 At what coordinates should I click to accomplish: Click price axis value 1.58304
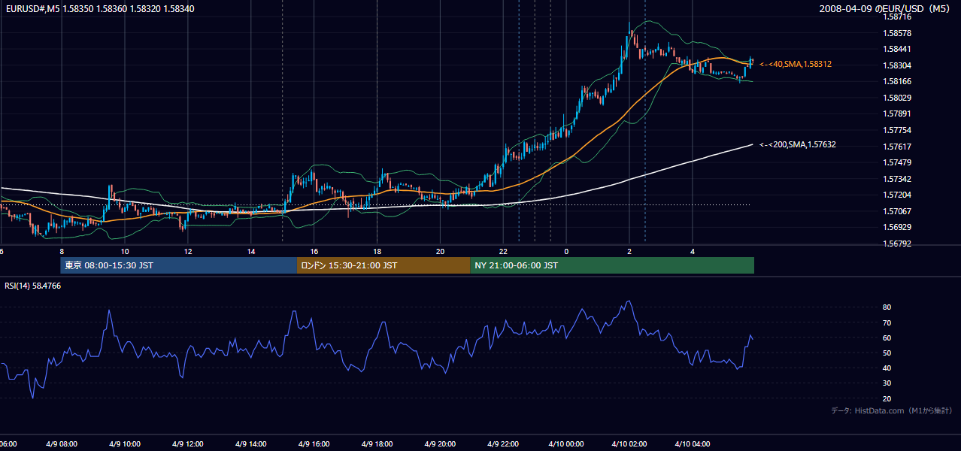pos(898,65)
